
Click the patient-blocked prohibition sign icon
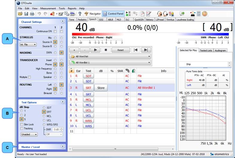[171, 14]
